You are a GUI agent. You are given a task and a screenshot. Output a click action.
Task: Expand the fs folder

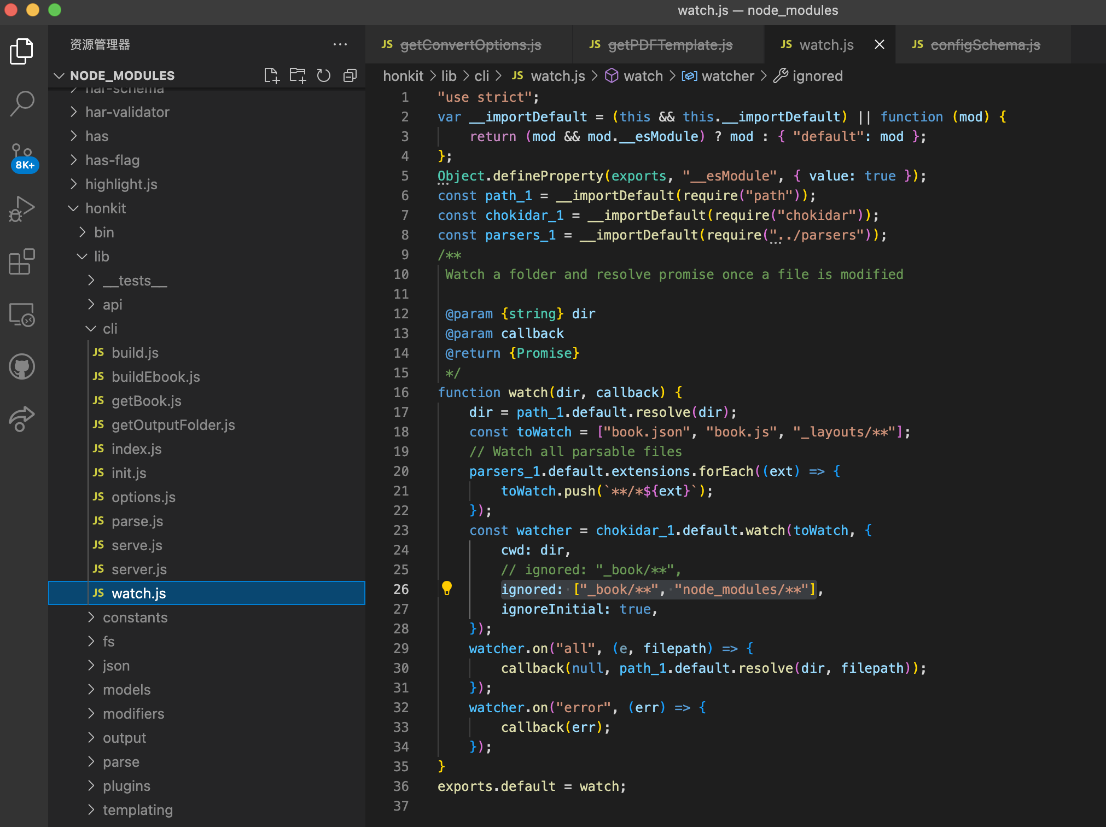pyautogui.click(x=207, y=642)
